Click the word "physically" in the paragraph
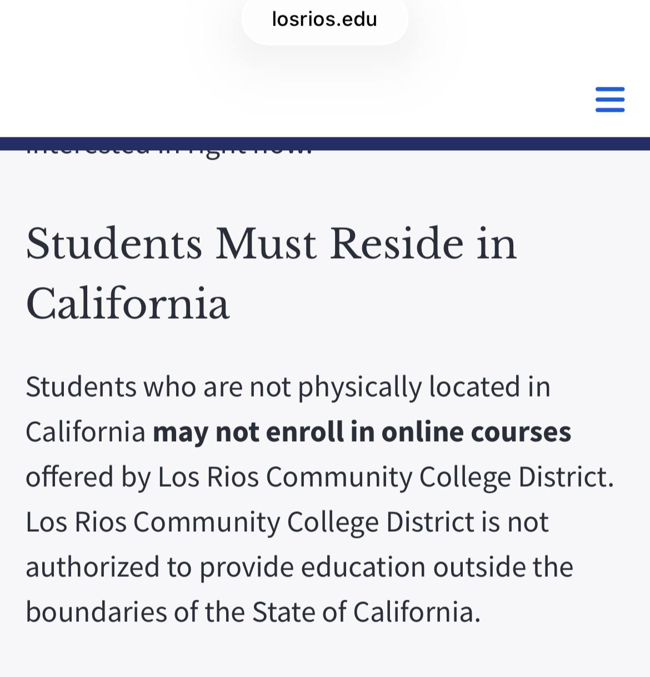Image resolution: width=650 pixels, height=677 pixels. pos(359,387)
